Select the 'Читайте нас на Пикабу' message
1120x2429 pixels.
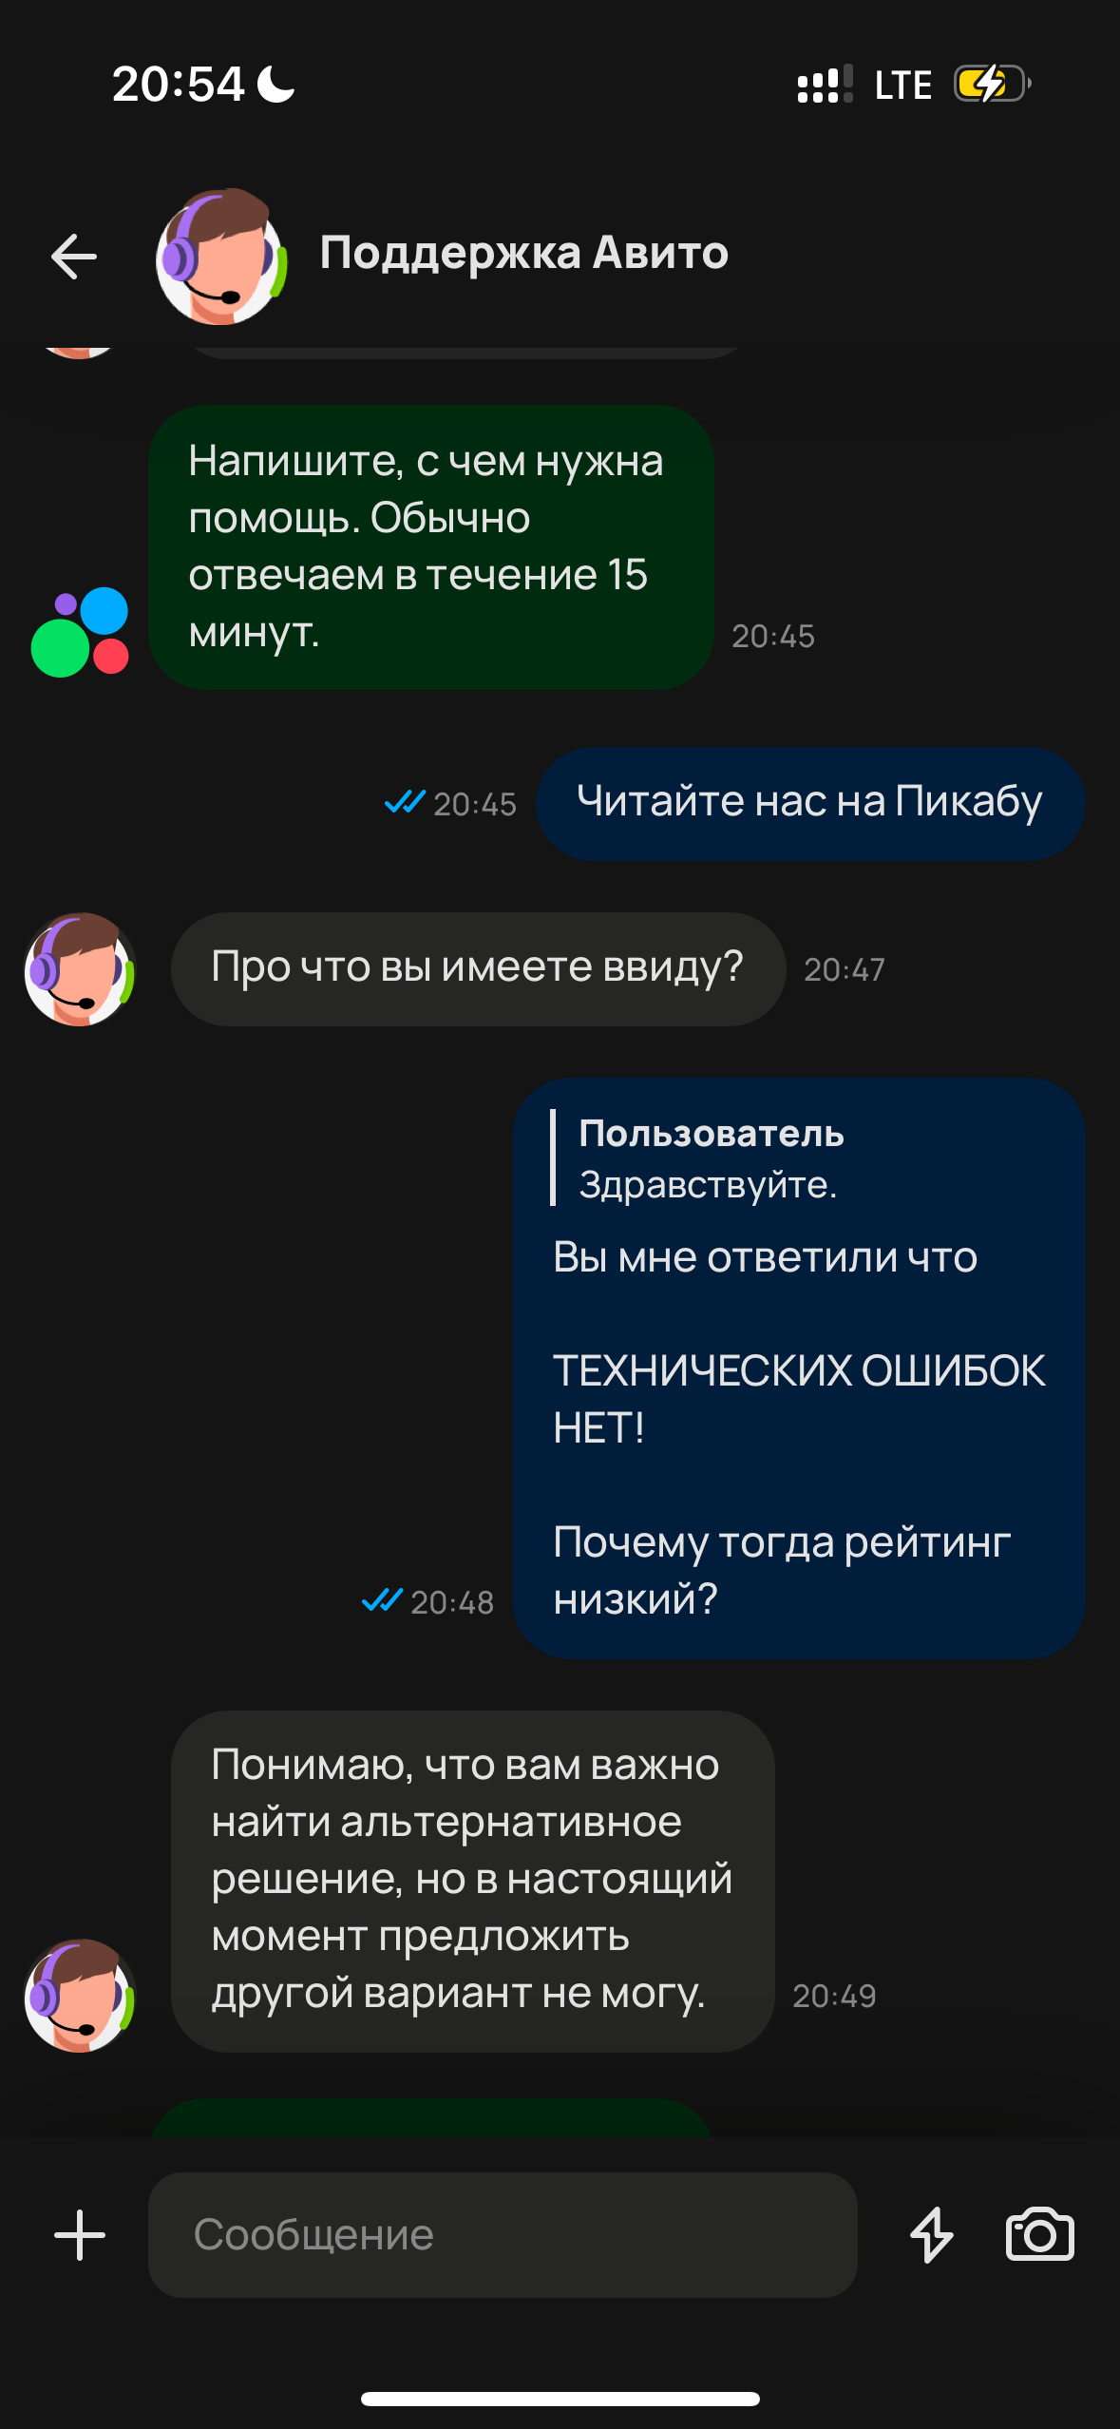810,804
